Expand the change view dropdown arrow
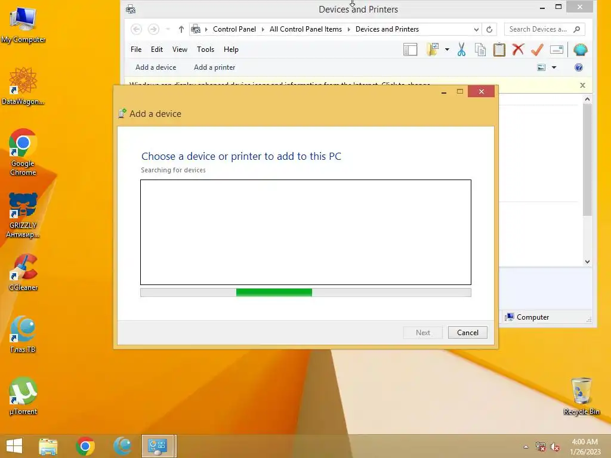 click(x=554, y=67)
